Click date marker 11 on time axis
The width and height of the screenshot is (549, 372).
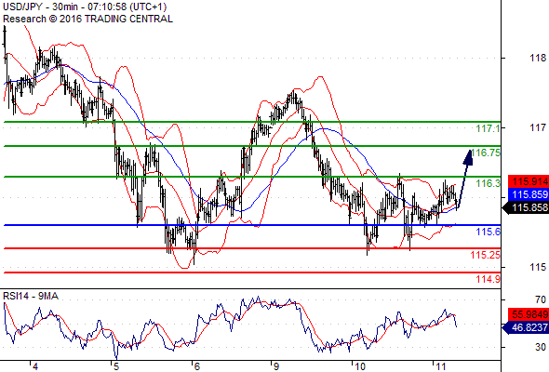(x=441, y=366)
